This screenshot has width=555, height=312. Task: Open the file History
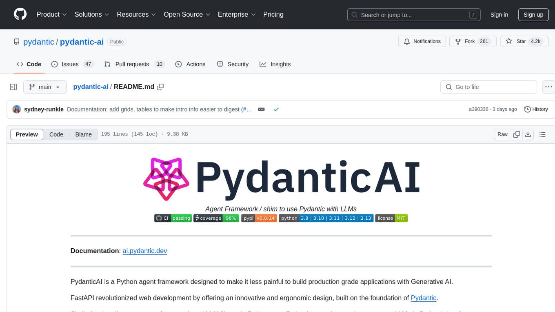click(x=536, y=109)
